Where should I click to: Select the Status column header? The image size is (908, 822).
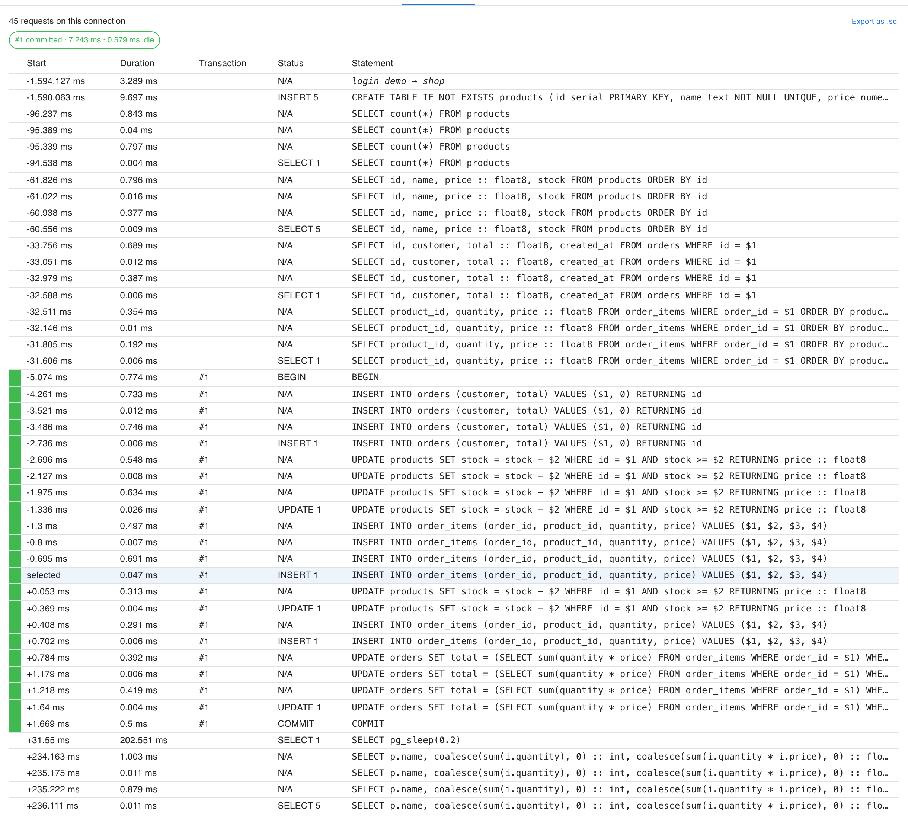[291, 63]
